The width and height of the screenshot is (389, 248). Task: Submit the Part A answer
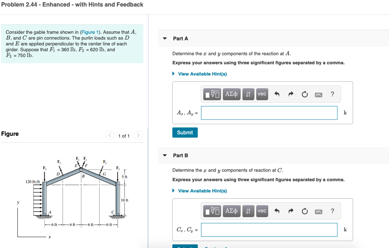coord(185,132)
